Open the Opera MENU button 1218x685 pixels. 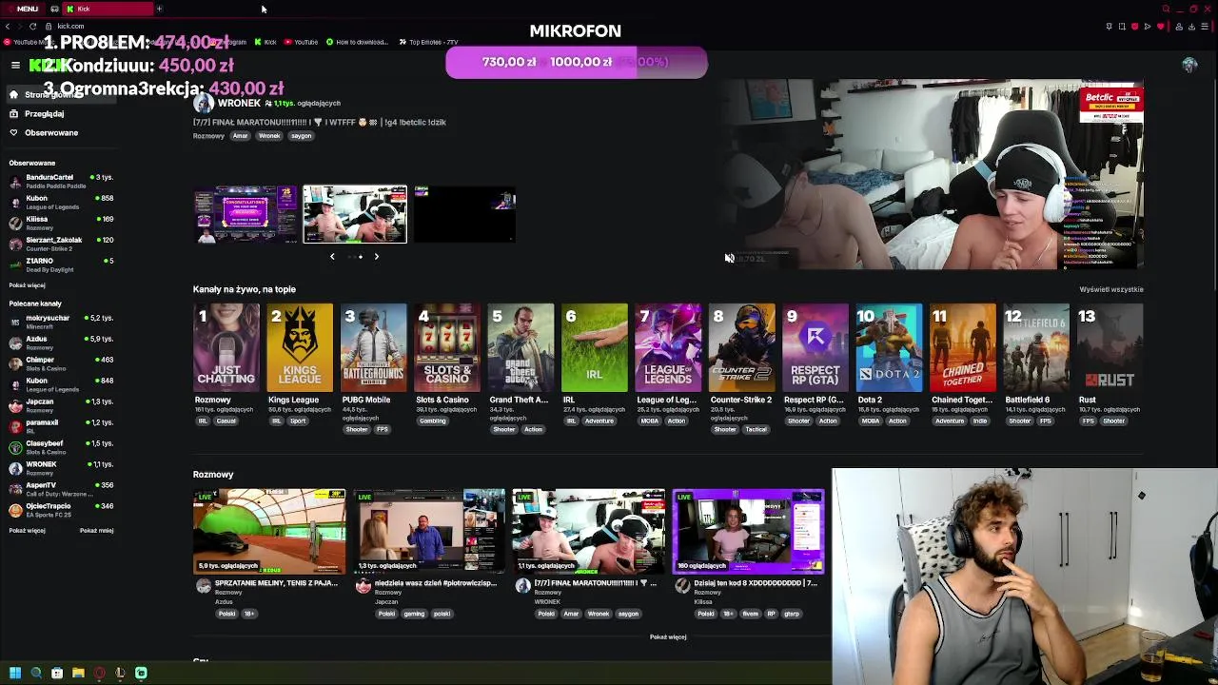tap(22, 9)
